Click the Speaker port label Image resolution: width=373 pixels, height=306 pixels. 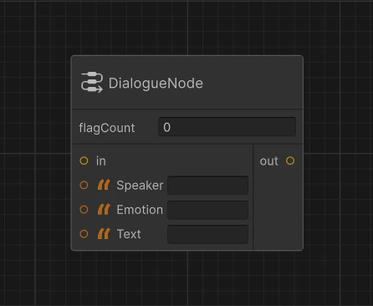[x=140, y=186]
